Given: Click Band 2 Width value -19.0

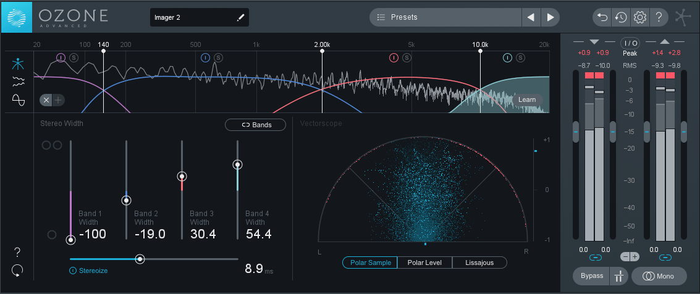Looking at the screenshot, I should [x=150, y=233].
